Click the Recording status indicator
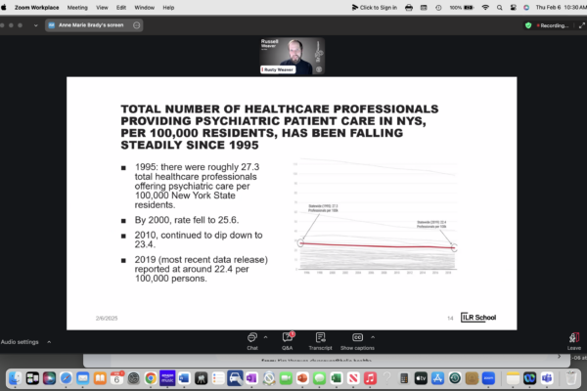Image resolution: width=587 pixels, height=391 pixels. (556, 25)
